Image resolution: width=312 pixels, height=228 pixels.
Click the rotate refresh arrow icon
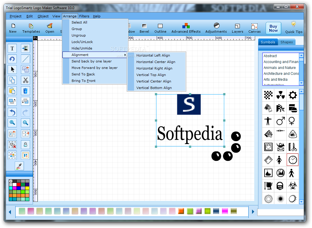(x=12, y=59)
